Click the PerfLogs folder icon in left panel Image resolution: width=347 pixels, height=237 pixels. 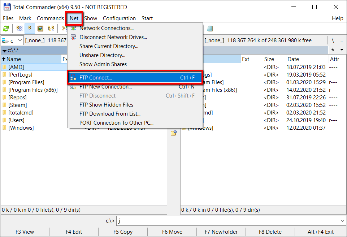[x=4, y=75]
